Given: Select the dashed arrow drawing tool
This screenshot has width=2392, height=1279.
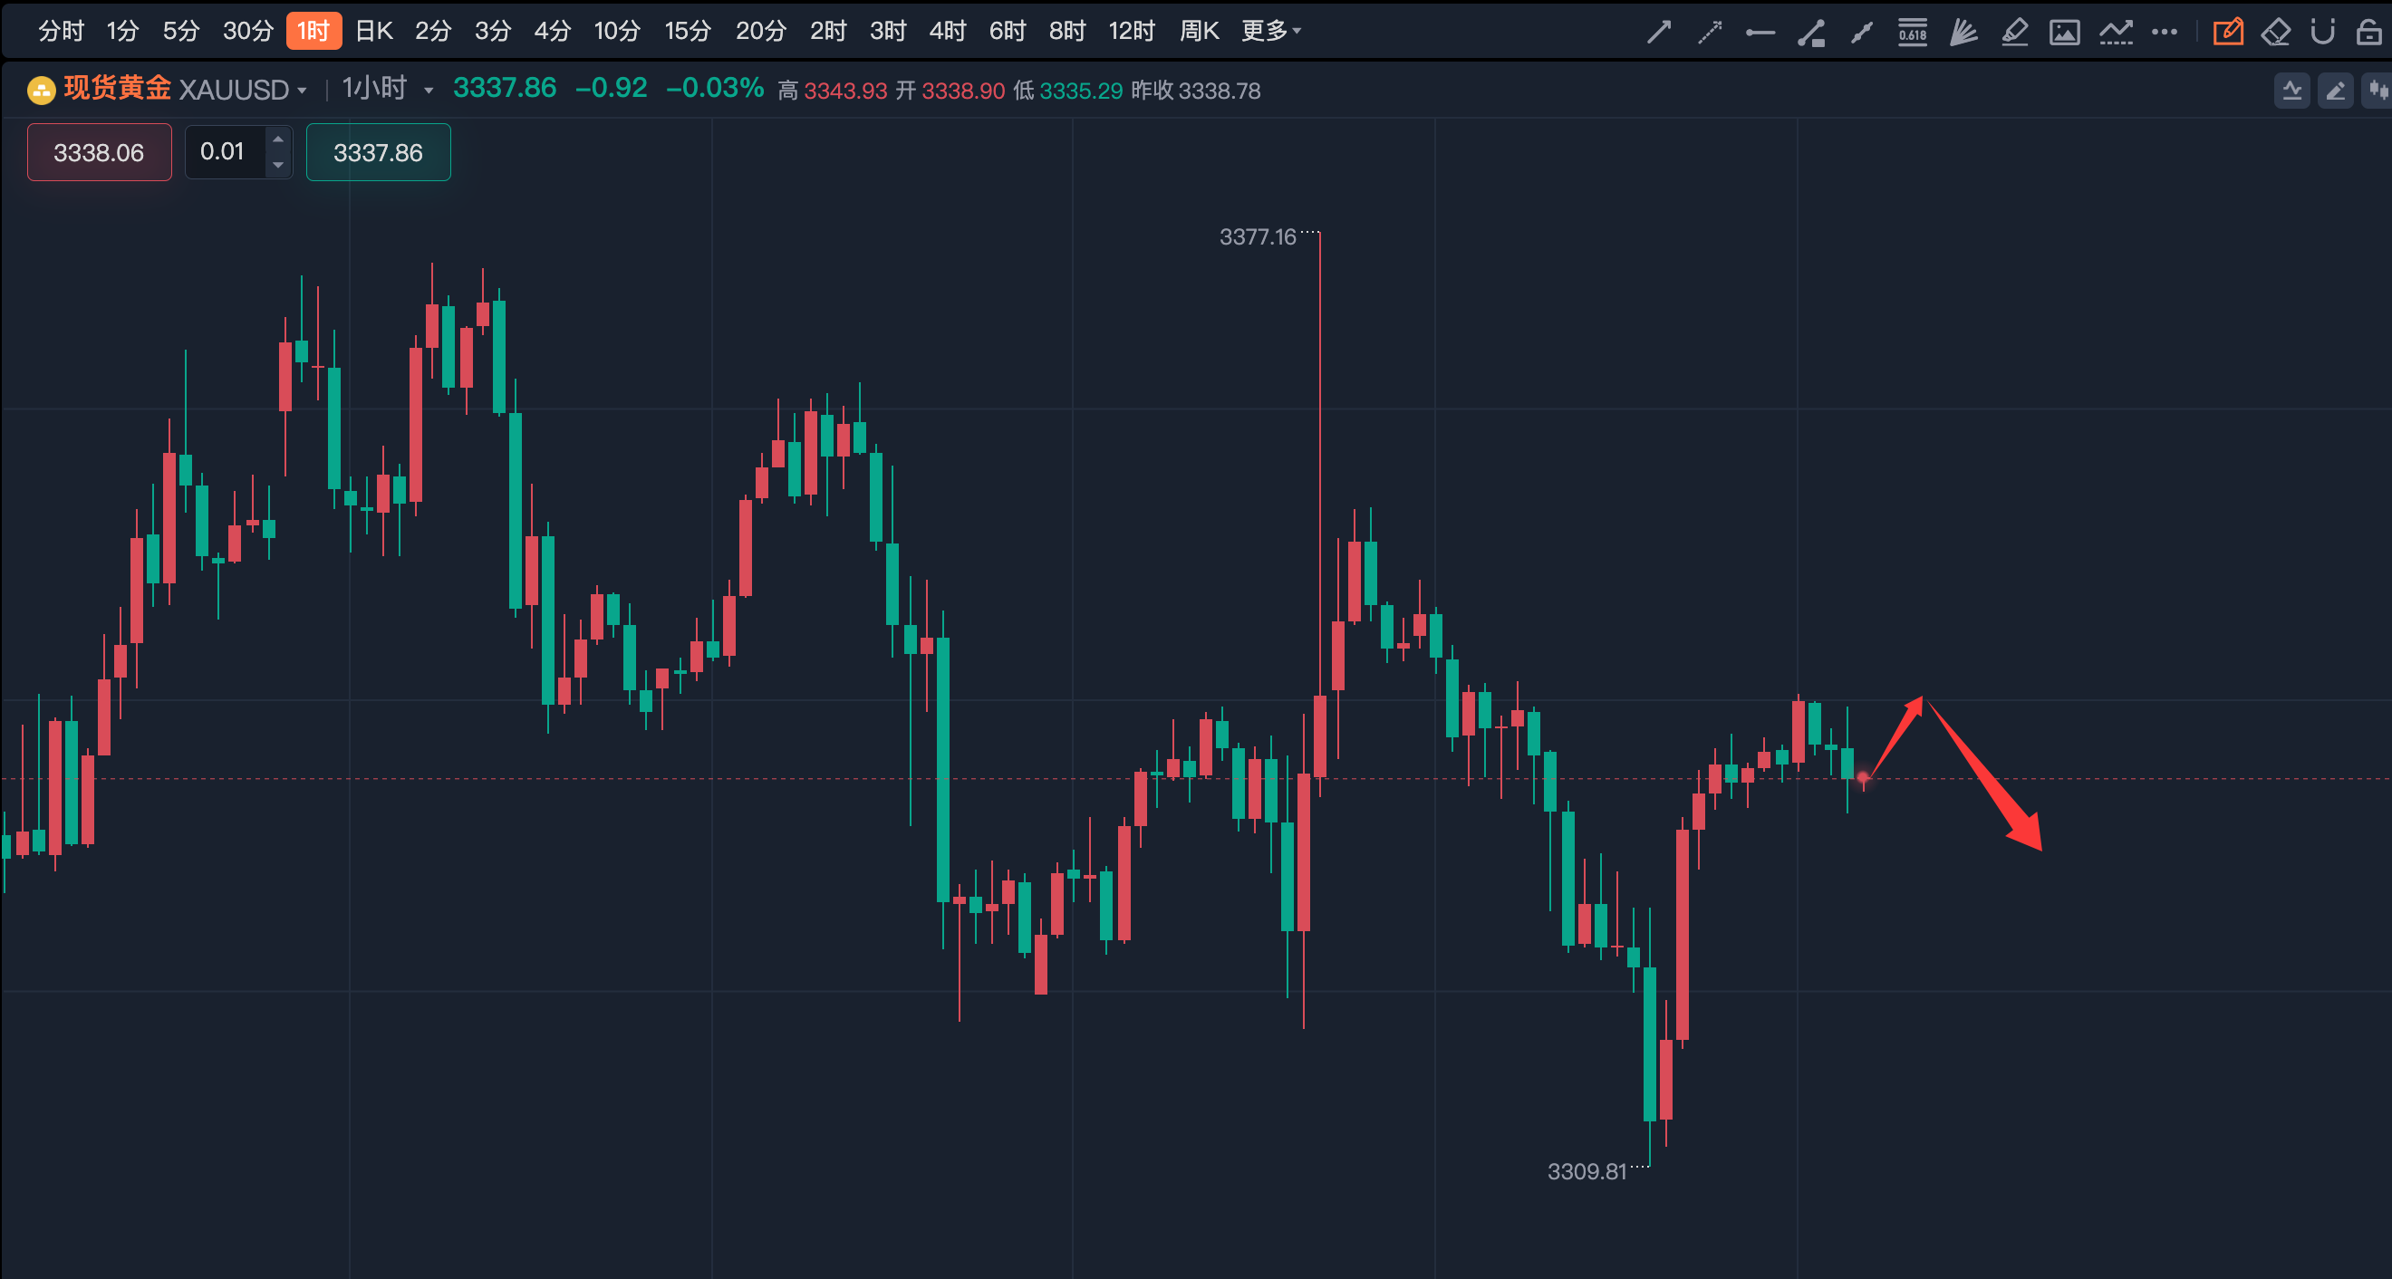Looking at the screenshot, I should [x=1710, y=33].
